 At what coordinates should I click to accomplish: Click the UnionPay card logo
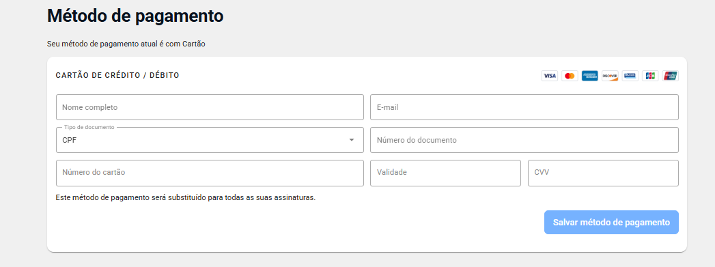pos(671,76)
